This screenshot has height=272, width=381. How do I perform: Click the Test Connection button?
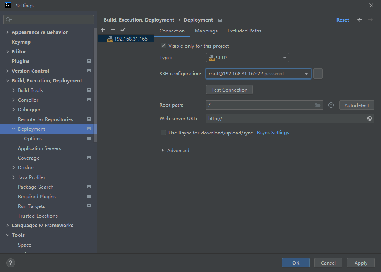click(229, 90)
